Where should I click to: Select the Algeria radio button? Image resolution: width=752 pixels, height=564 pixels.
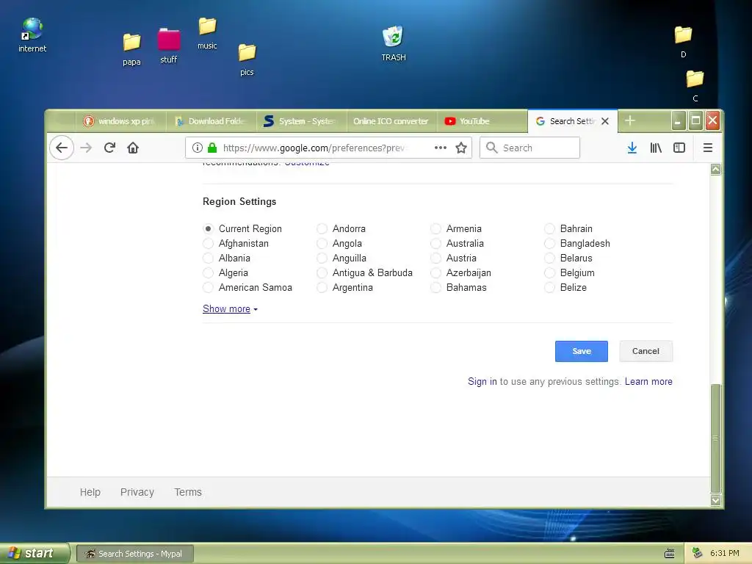pos(208,273)
